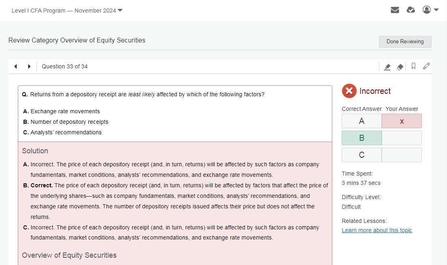Screen dimensions: 447x265
Task: Go to the next question arrow
Action: pos(29,66)
